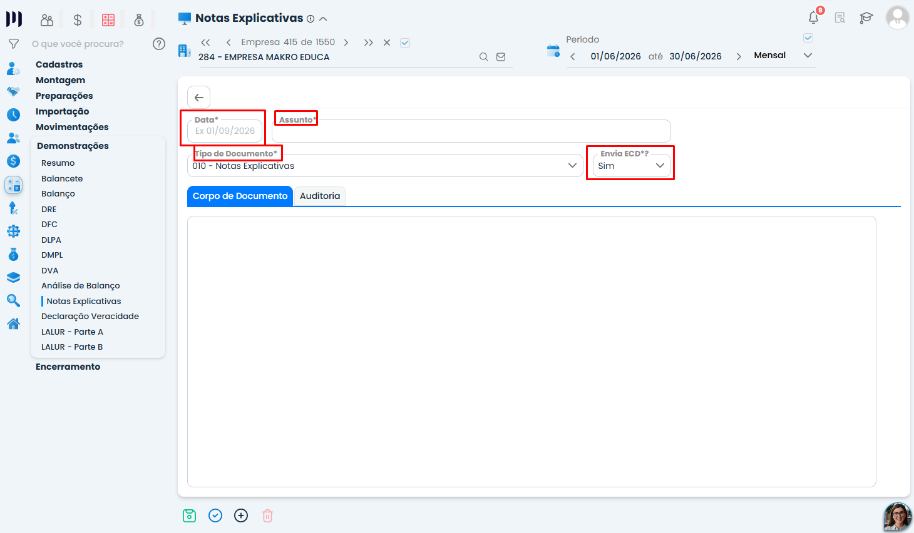
Task: Open Balancete in the Demonstrações menu
Action: (62, 178)
